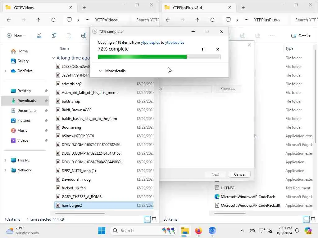This screenshot has height=238, width=318.
Task: Open the Windows Start menu
Action: (102, 231)
